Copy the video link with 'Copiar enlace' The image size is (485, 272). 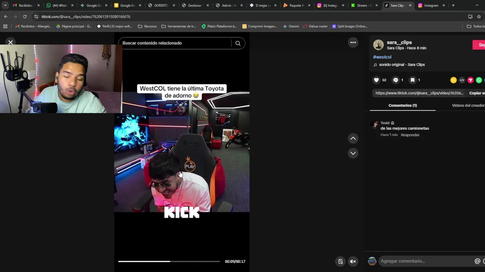(x=477, y=93)
